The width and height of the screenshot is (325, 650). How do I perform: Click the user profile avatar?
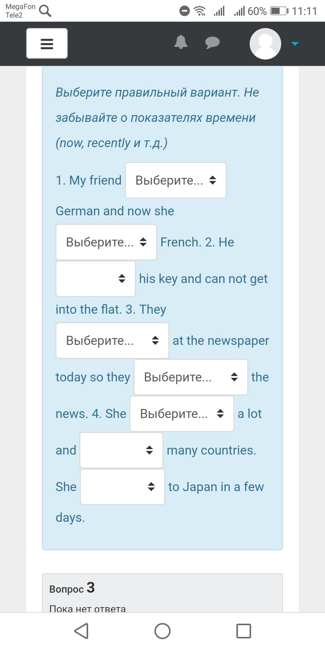tap(265, 43)
